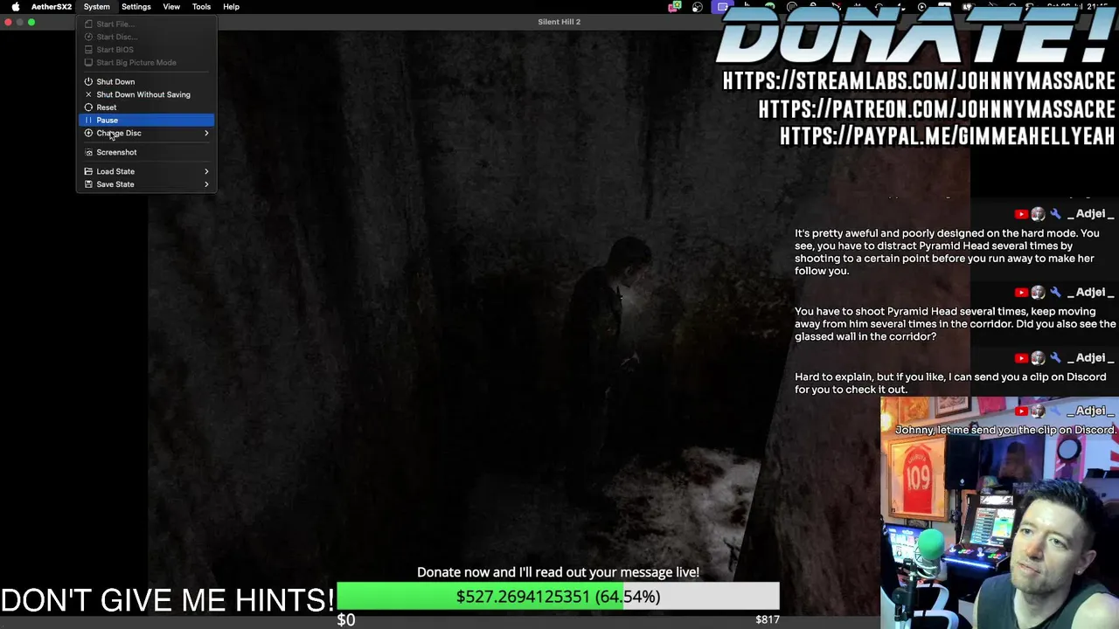
Task: Pause the emulated game
Action: click(146, 120)
